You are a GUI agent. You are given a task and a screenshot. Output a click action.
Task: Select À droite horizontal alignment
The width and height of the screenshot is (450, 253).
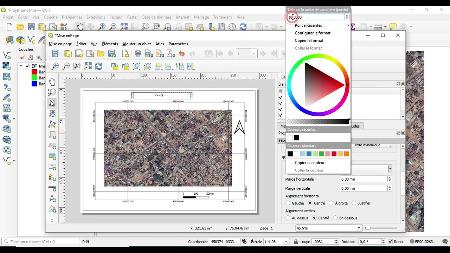click(x=331, y=203)
